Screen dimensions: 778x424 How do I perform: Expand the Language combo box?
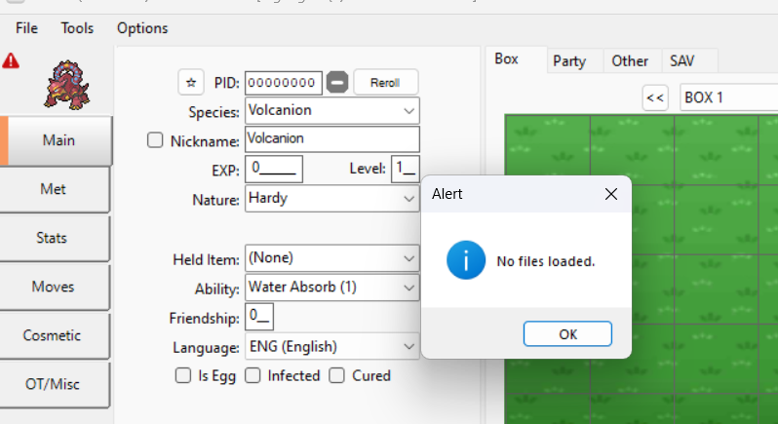click(408, 346)
